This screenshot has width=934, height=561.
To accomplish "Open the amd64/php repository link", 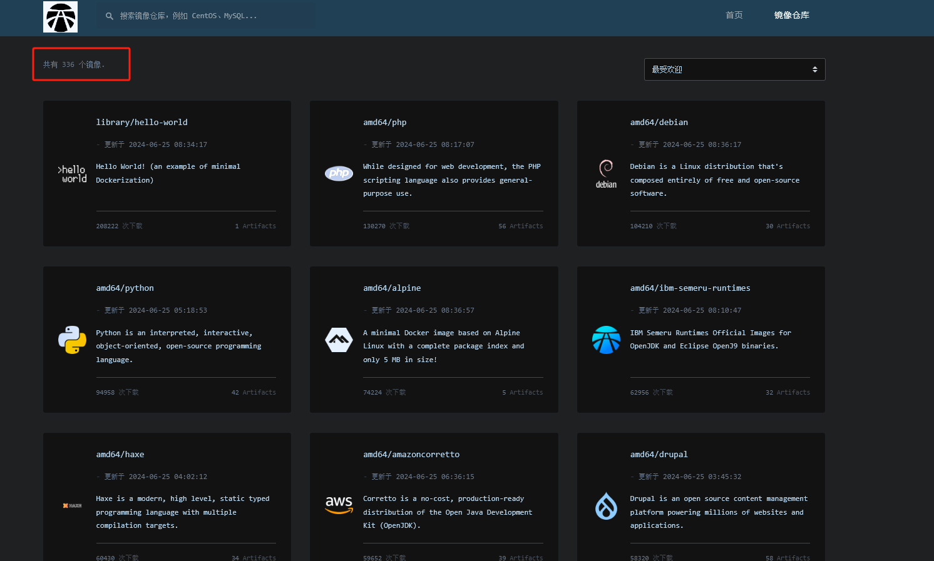I will (x=385, y=123).
